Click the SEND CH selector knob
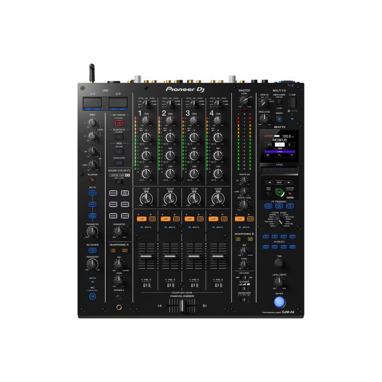 [264, 103]
